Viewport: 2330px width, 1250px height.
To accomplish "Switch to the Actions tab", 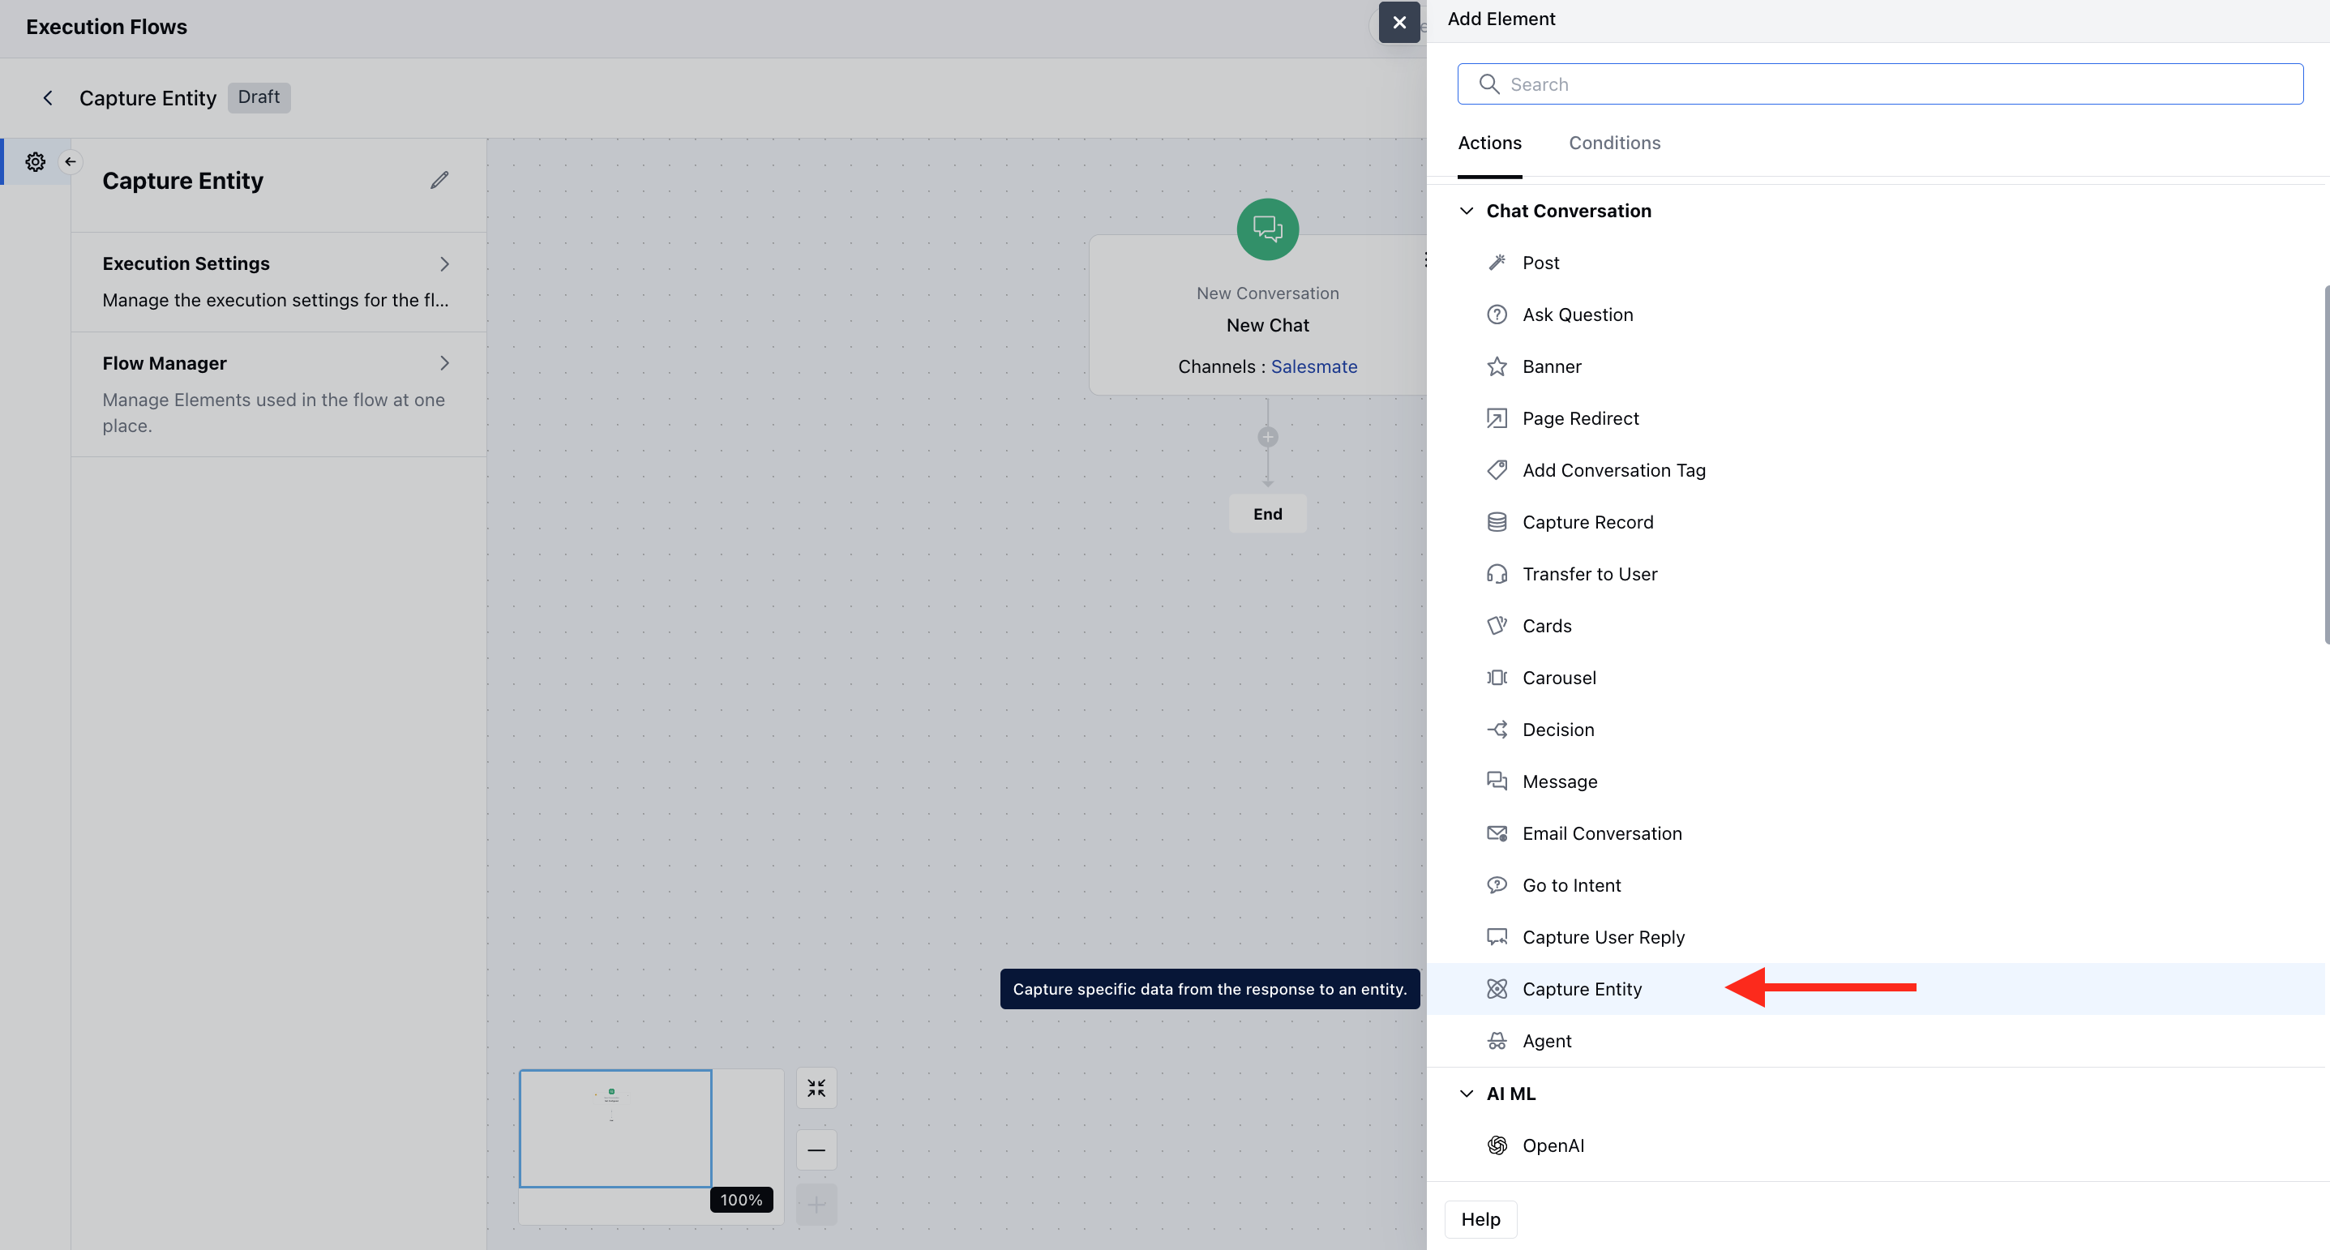I will coord(1490,143).
